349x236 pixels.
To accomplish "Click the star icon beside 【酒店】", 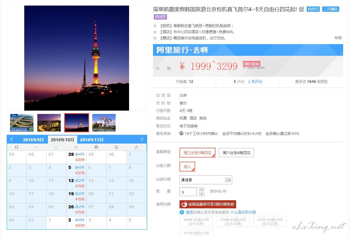I will point(155,32).
